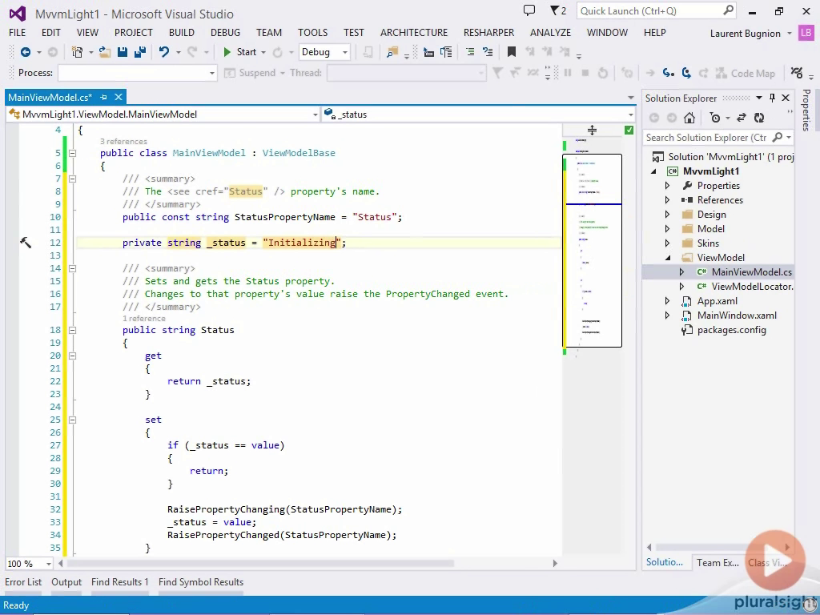Sync with Active Document in Solution Explorer
The width and height of the screenshot is (820, 615).
pyautogui.click(x=742, y=118)
